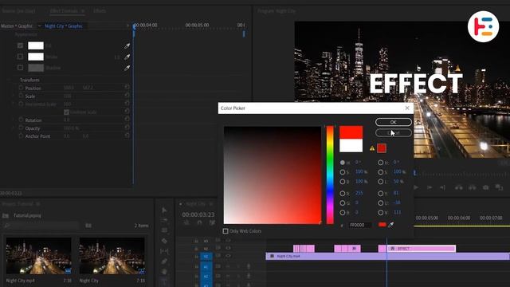
Task: Select the nearest web-safe red swatch
Action: point(382,148)
